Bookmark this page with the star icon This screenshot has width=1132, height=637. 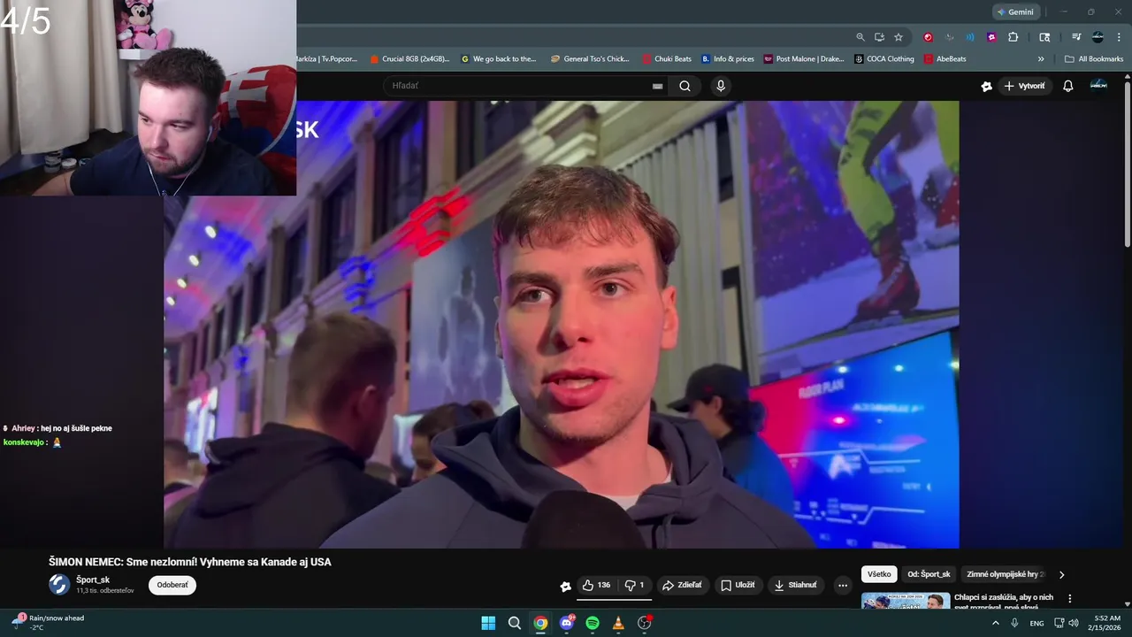tap(899, 37)
